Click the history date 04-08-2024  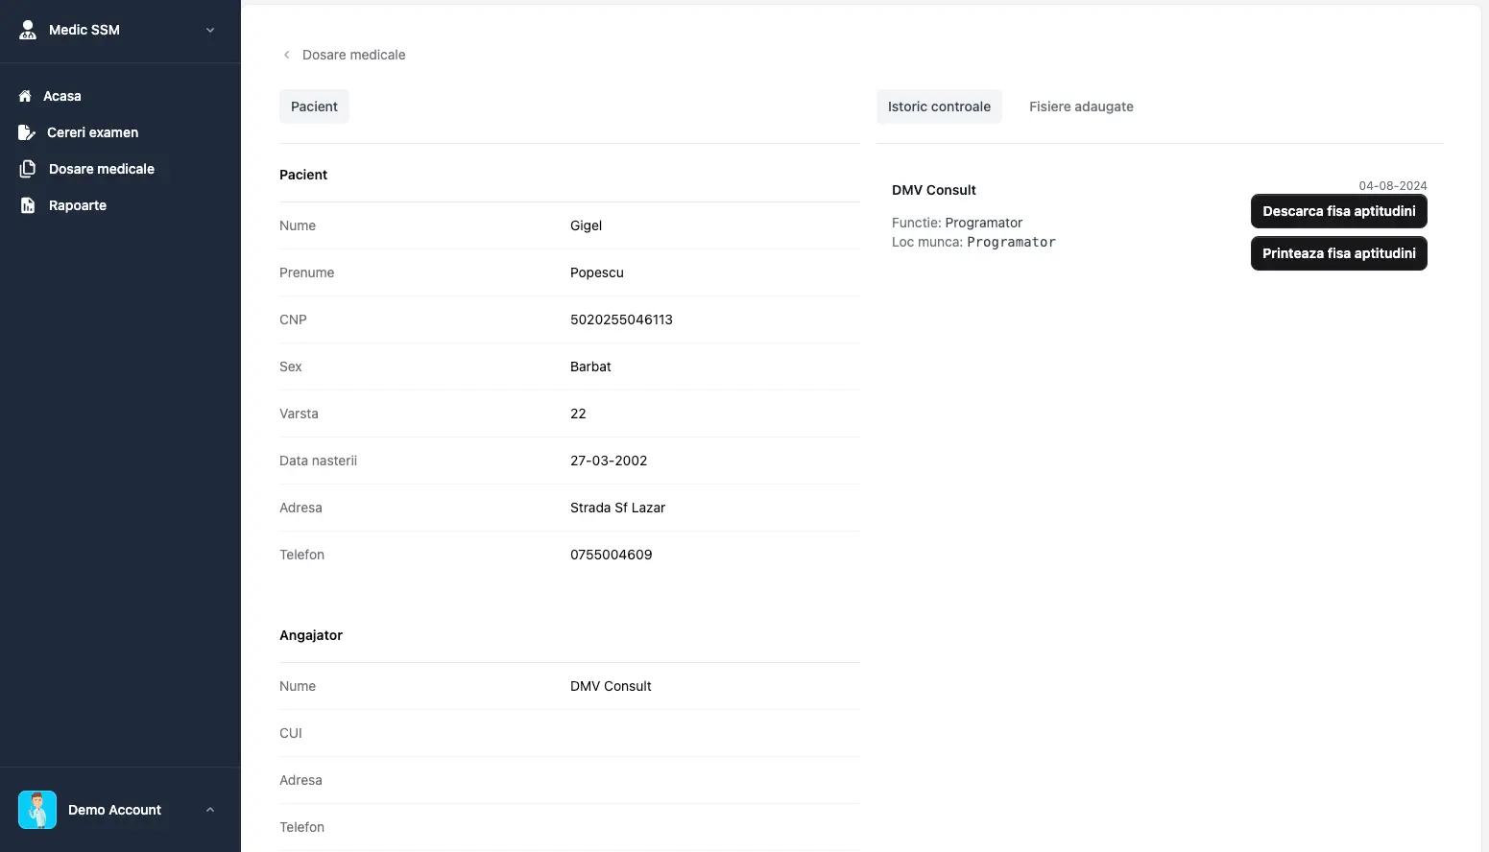point(1392,186)
